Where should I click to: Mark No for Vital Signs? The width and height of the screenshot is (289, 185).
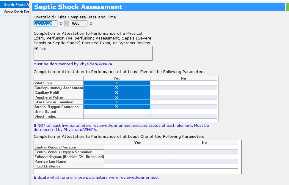[184, 83]
